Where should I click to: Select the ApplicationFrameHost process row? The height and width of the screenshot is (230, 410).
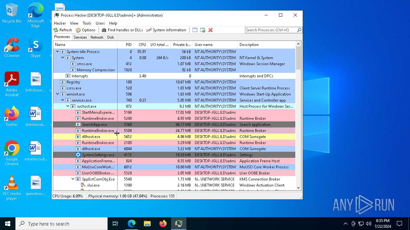click(x=174, y=161)
